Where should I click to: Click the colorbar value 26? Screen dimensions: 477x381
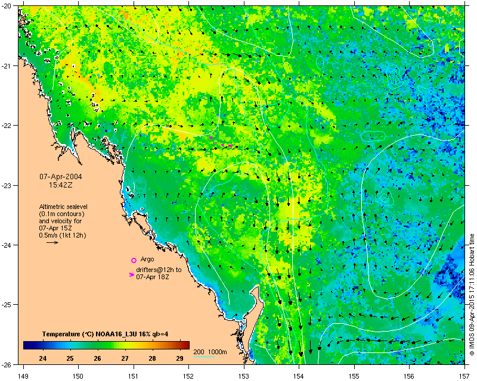[97, 358]
